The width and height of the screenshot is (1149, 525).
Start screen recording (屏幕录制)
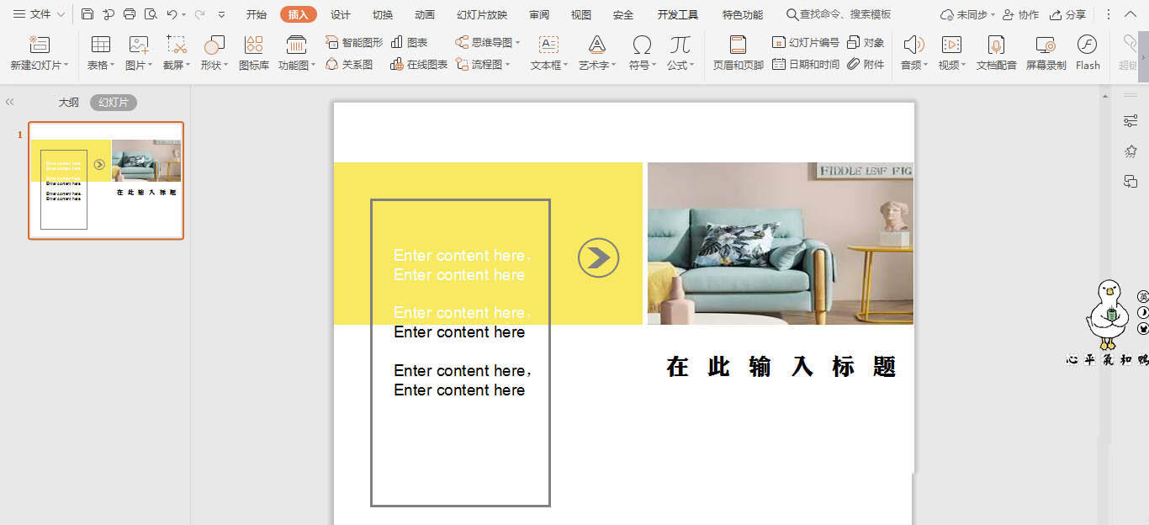pyautogui.click(x=1046, y=52)
